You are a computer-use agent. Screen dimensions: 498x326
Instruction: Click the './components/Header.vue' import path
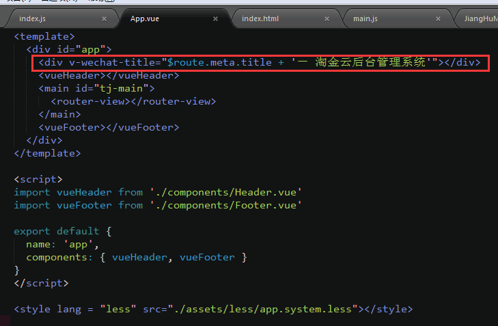tap(225, 193)
